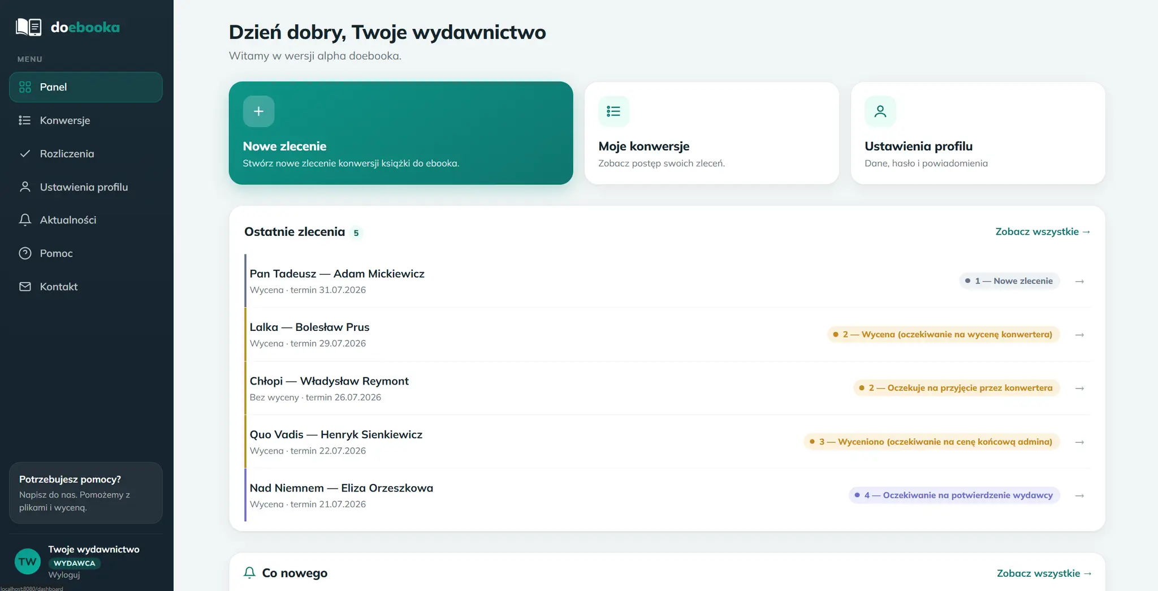Go to Konwersje in the sidebar
1158x591 pixels.
(x=86, y=120)
